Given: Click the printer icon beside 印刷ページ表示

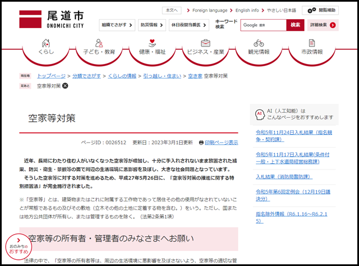Looking at the screenshot, I should point(201,143).
